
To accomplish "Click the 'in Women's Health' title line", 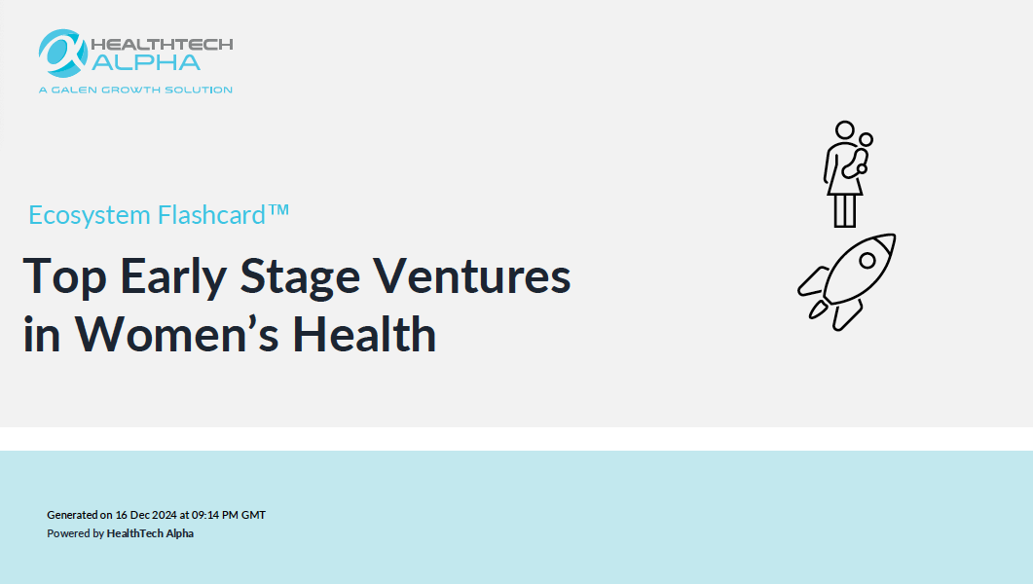I will pyautogui.click(x=230, y=334).
